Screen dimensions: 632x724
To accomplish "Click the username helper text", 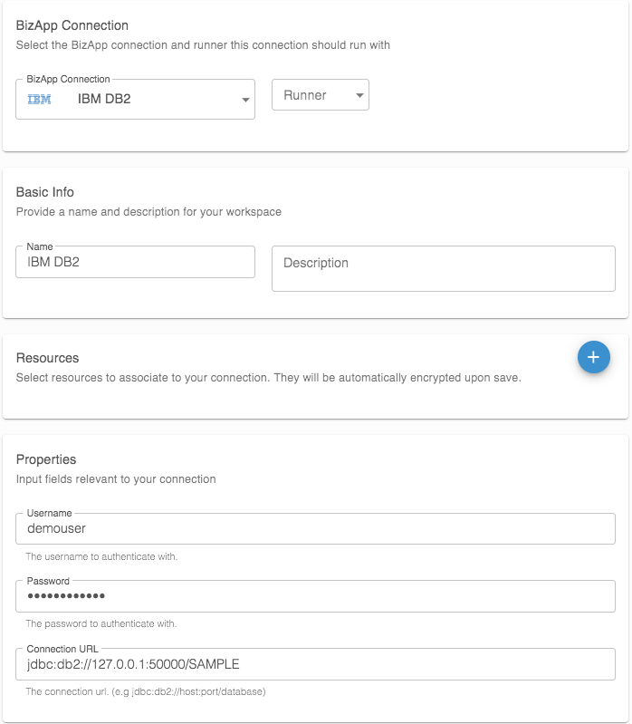I will point(101,556).
